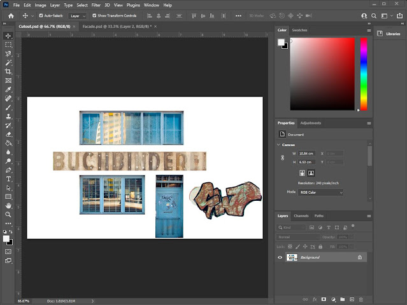Image resolution: width=407 pixels, height=305 pixels.
Task: Collapse the Canvas section
Action: [x=278, y=145]
